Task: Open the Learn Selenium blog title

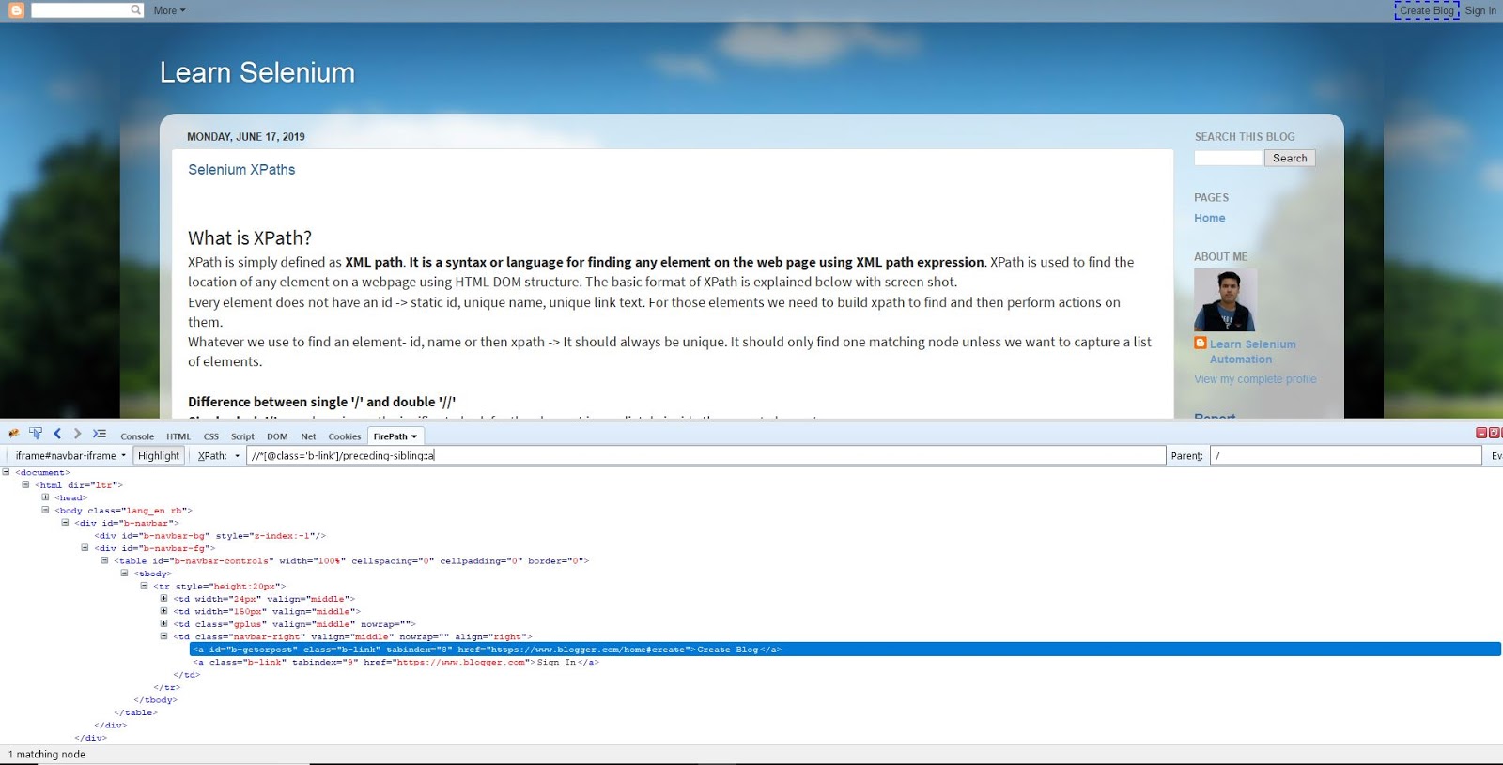Action: click(x=257, y=72)
